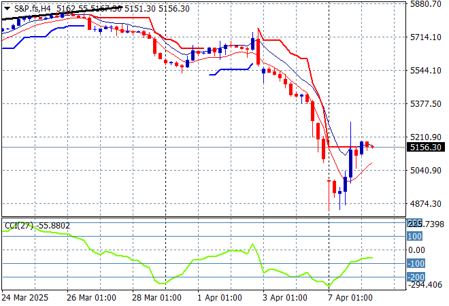Open the chart menu triangle beside S&P.fs
The image size is (449, 306).
coord(7,9)
